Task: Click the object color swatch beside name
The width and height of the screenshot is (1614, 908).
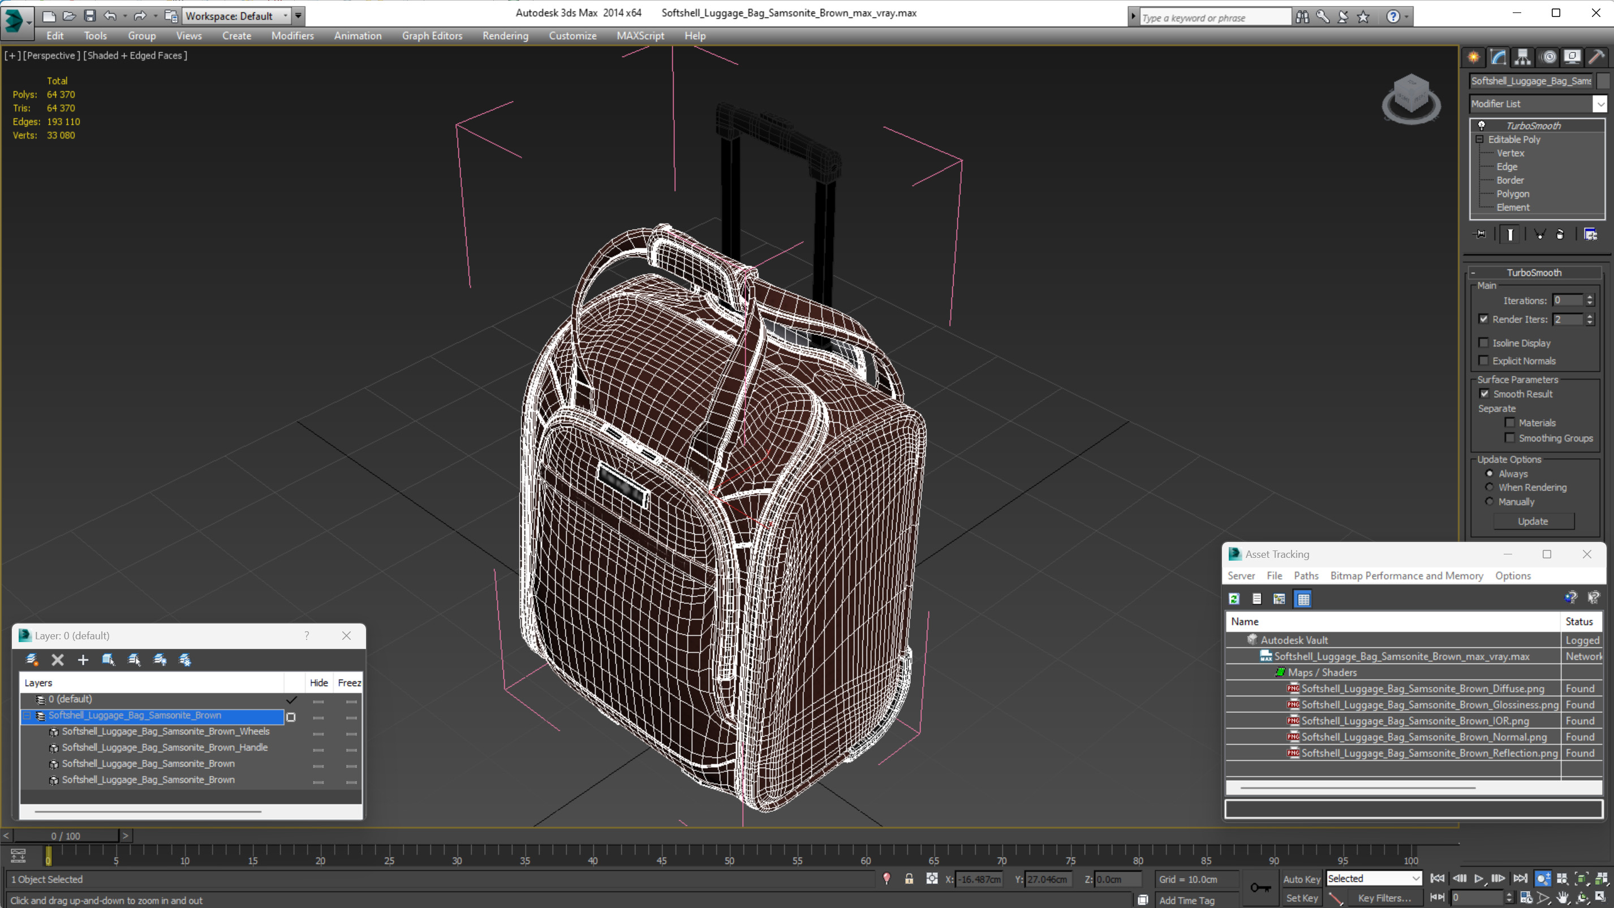Action: pos(1603,81)
